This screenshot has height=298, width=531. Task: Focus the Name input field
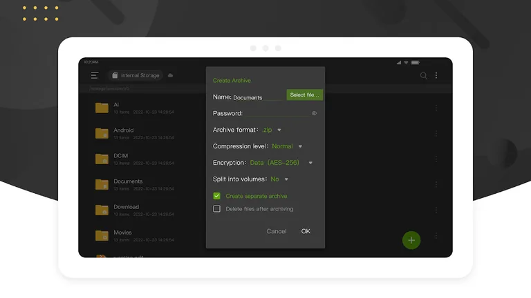[x=258, y=97]
